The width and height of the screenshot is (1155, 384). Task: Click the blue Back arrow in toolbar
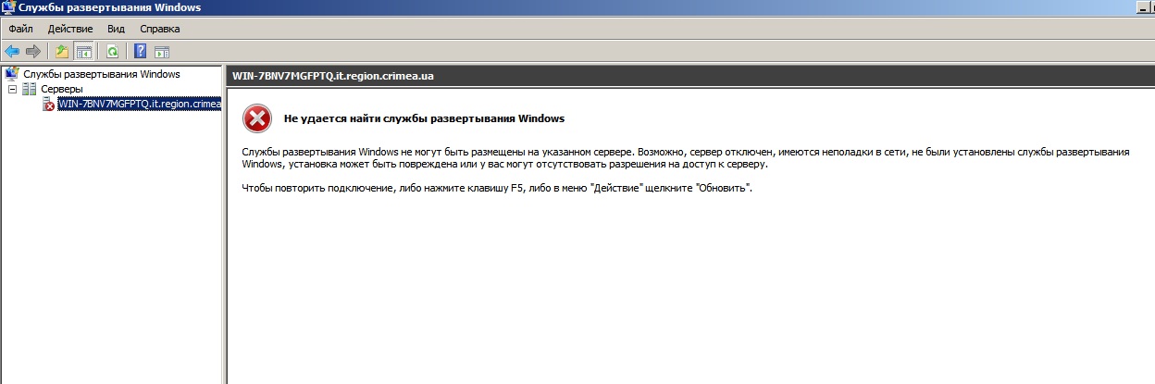coord(12,51)
